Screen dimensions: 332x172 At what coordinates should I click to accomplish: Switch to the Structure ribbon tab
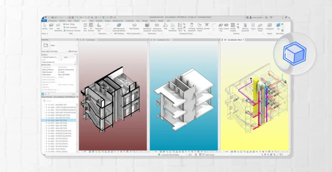click(x=62, y=21)
